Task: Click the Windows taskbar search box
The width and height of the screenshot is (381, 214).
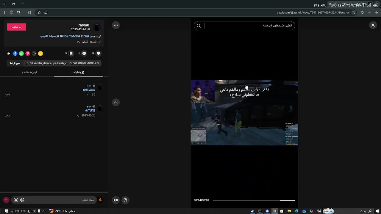Action: click(x=348, y=211)
